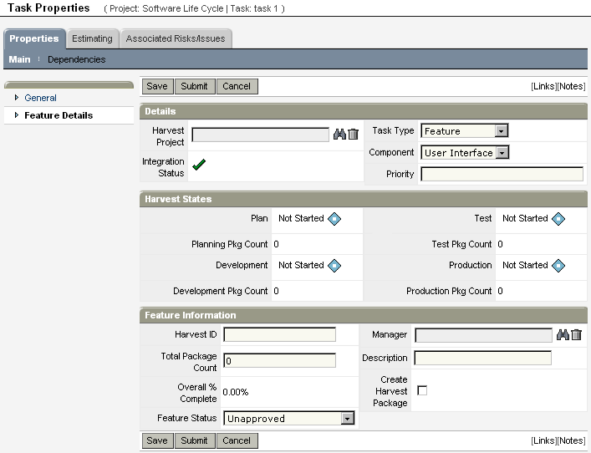Click the Development state diamond icon
This screenshot has width=591, height=453.
[x=334, y=266]
